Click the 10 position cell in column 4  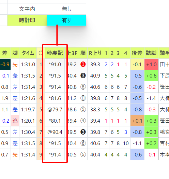126,143
